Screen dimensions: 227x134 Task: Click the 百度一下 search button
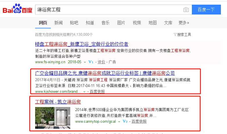206,10
